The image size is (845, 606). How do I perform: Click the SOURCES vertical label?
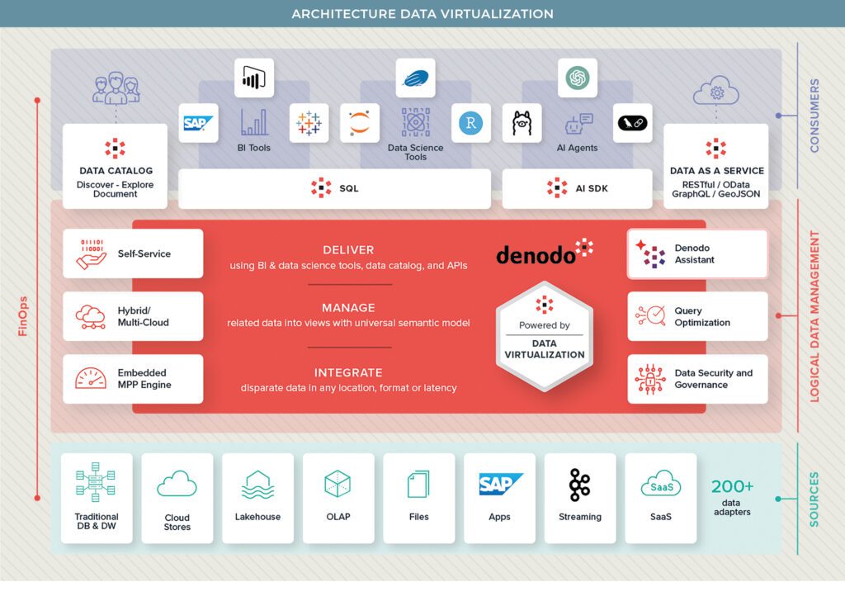pyautogui.click(x=814, y=499)
